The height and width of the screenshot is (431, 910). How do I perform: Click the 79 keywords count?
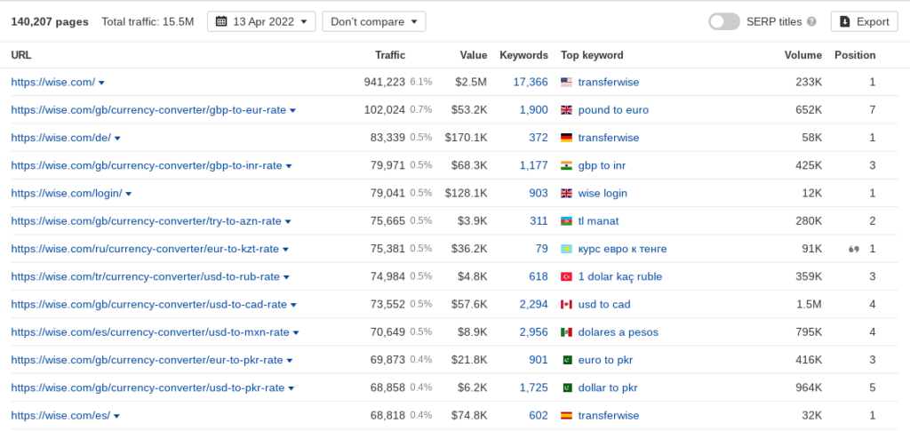click(x=541, y=250)
